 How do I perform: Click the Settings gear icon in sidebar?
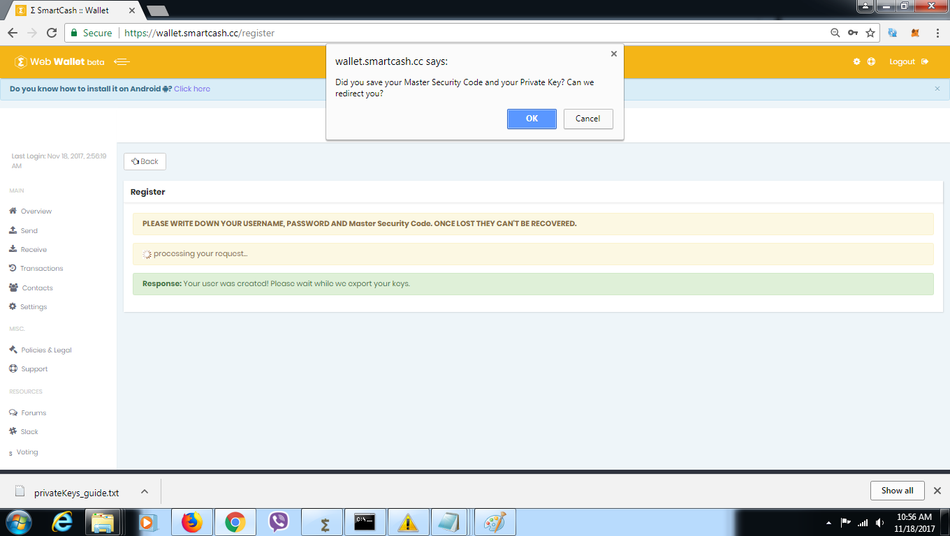[13, 306]
